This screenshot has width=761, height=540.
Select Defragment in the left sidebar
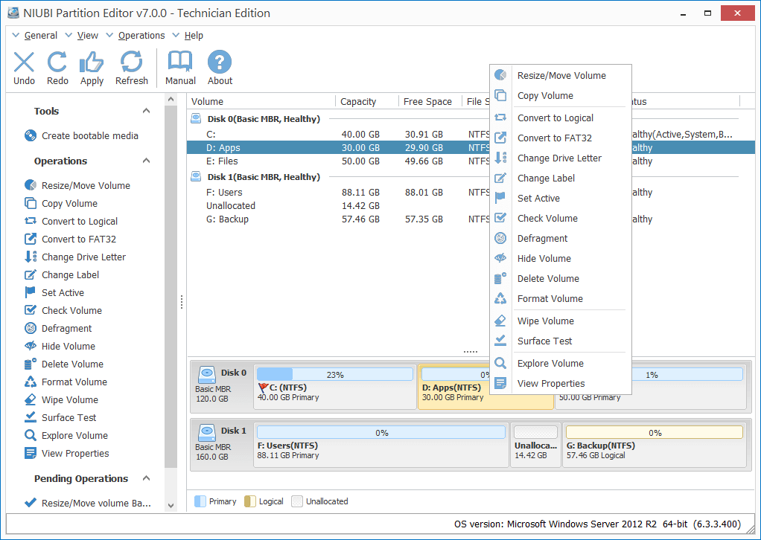click(x=58, y=328)
